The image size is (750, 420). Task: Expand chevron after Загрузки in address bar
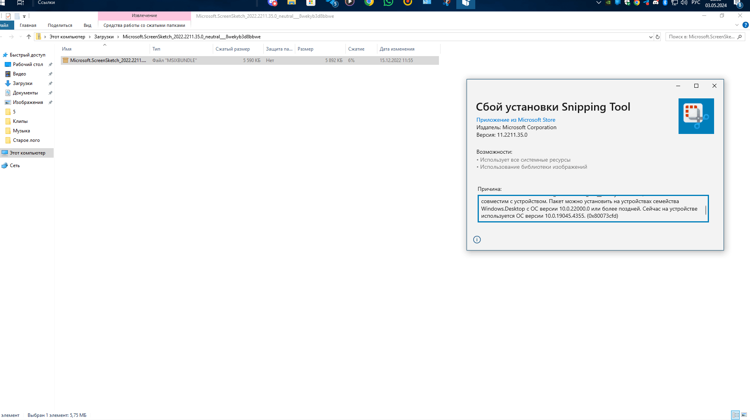pyautogui.click(x=118, y=37)
